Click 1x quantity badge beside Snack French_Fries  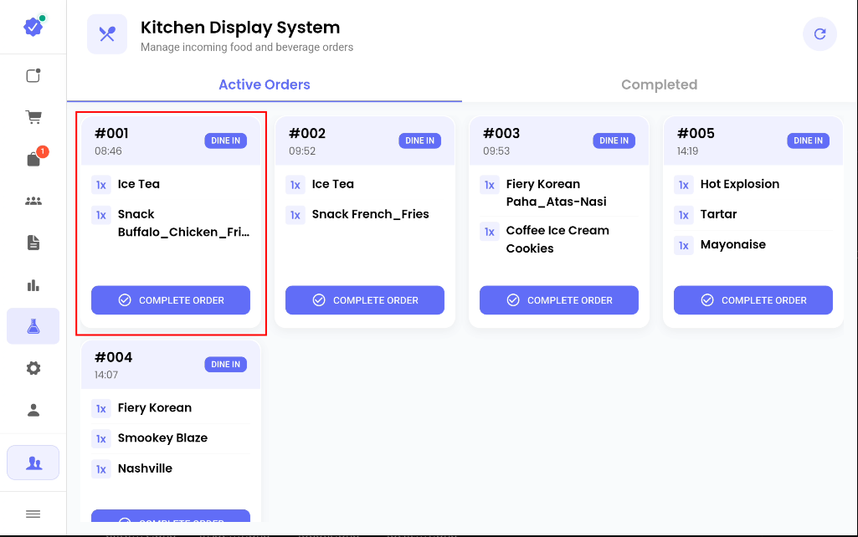295,215
